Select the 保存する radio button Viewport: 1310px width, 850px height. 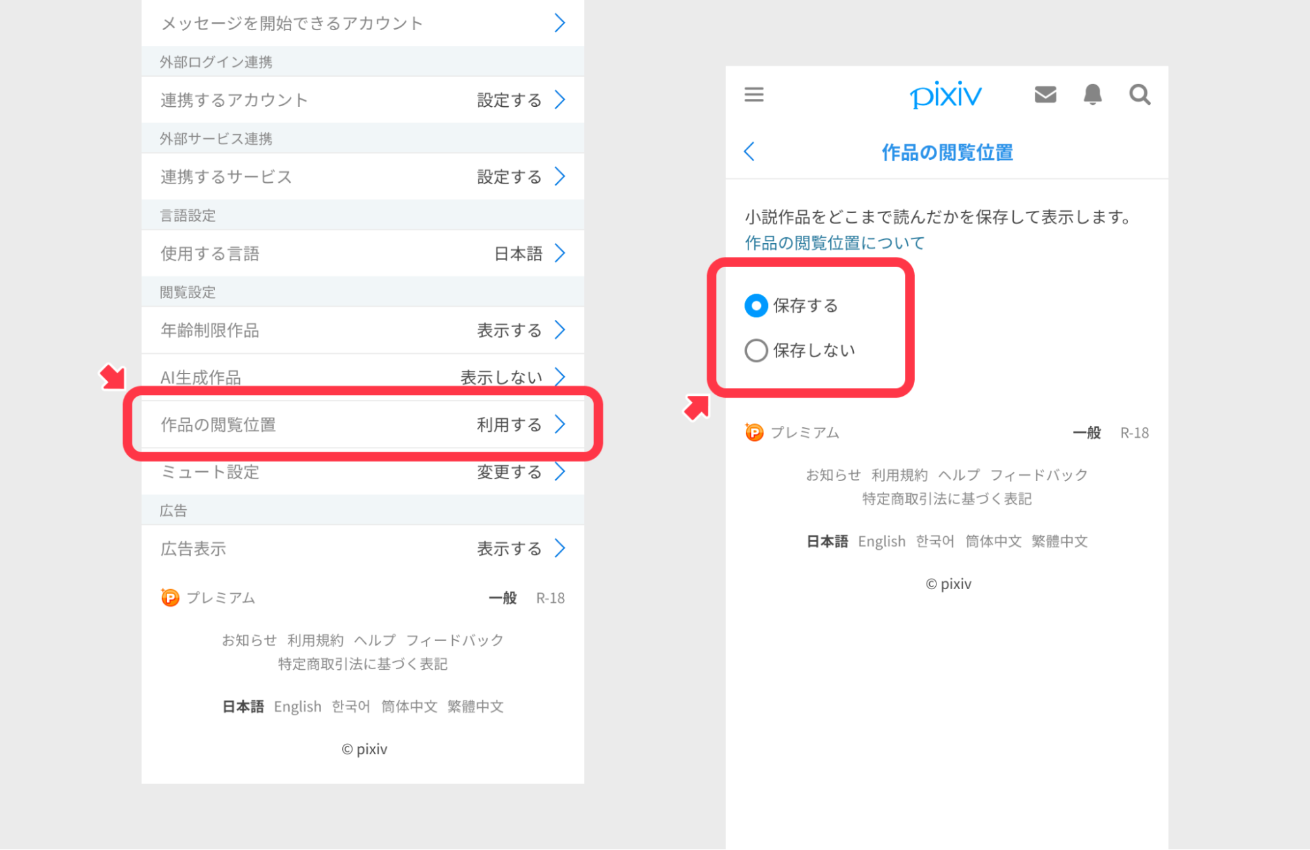tap(756, 305)
